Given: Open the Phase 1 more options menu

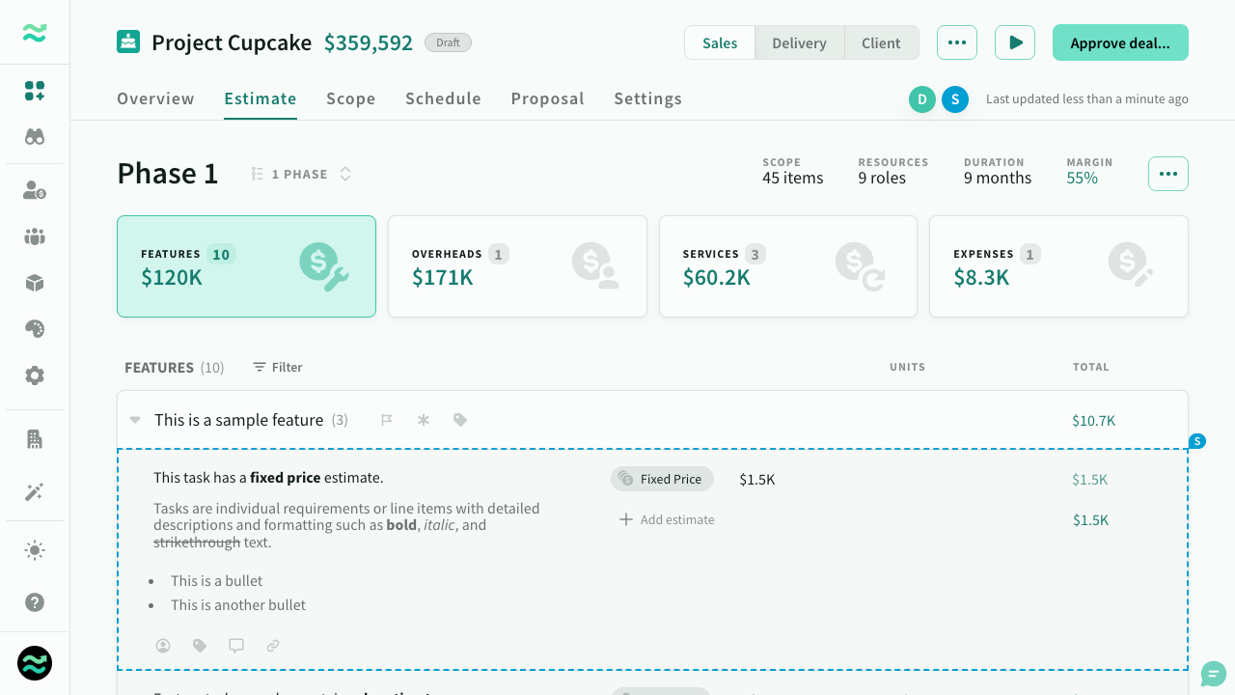Looking at the screenshot, I should click(x=1167, y=174).
